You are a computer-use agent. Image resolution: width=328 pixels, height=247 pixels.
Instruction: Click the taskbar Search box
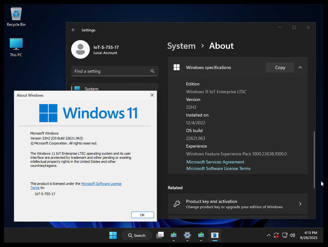(x=137, y=235)
